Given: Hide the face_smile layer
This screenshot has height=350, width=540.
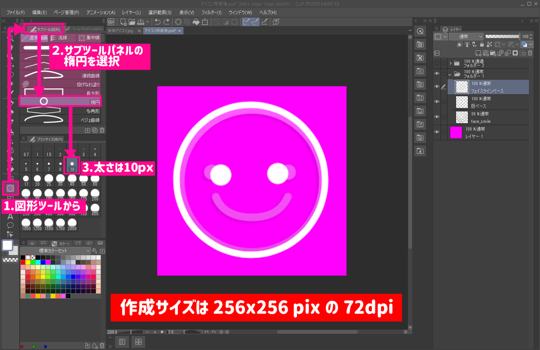Looking at the screenshot, I should point(437,117).
